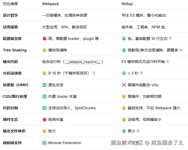Click red circle beside 极其丰富

tap(45, 119)
